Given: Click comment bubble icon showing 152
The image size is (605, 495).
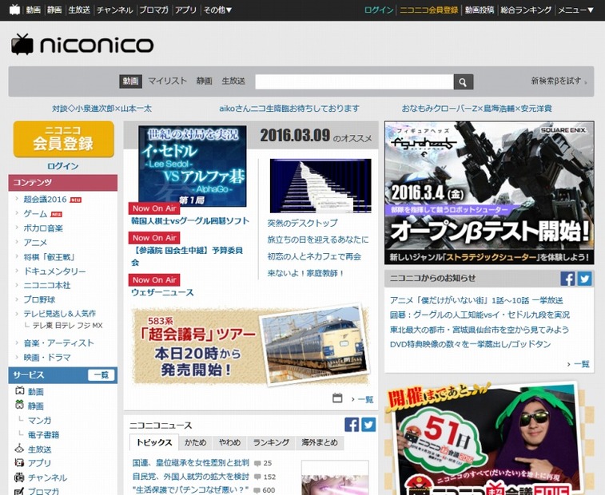Looking at the screenshot, I should (x=257, y=477).
